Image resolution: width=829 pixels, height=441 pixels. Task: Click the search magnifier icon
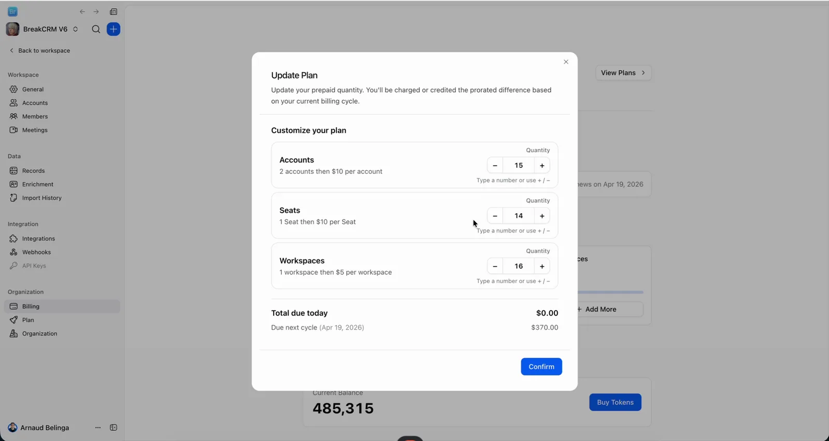96,29
